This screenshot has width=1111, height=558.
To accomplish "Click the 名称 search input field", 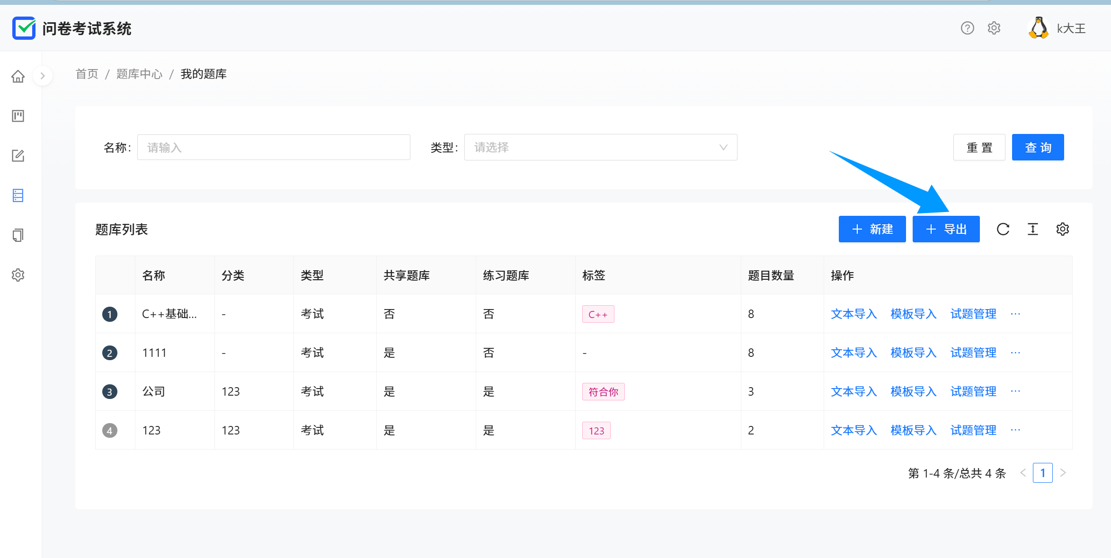I will pos(274,147).
